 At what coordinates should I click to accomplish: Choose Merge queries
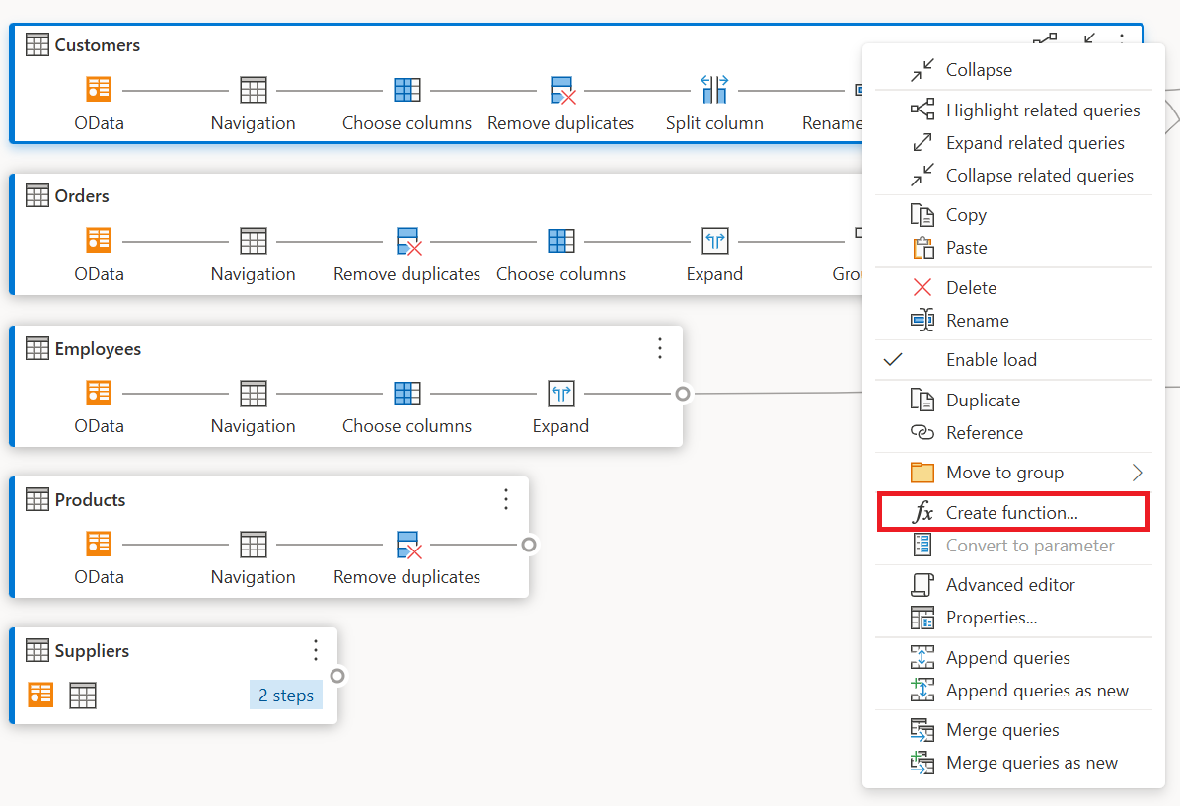(x=1013, y=730)
